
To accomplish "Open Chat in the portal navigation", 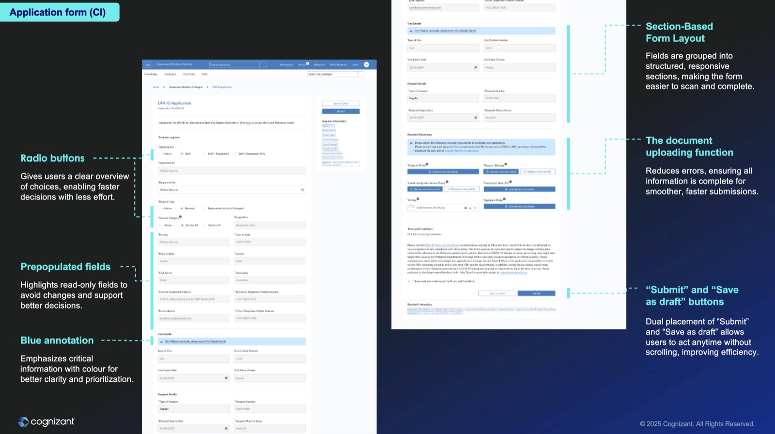I will [x=204, y=74].
